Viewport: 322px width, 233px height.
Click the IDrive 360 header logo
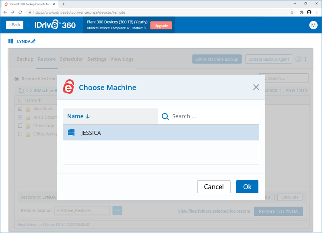[x=55, y=25]
